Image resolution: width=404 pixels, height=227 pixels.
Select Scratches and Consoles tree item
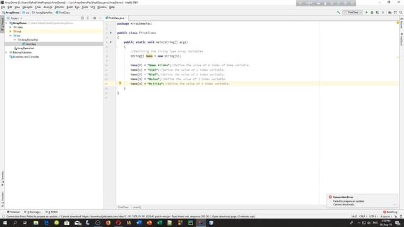tap(24, 57)
